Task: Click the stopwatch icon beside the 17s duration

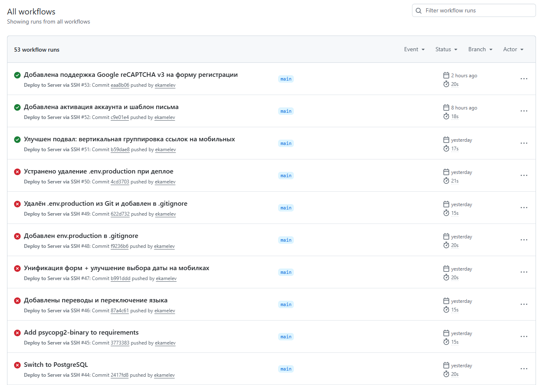Action: click(446, 149)
